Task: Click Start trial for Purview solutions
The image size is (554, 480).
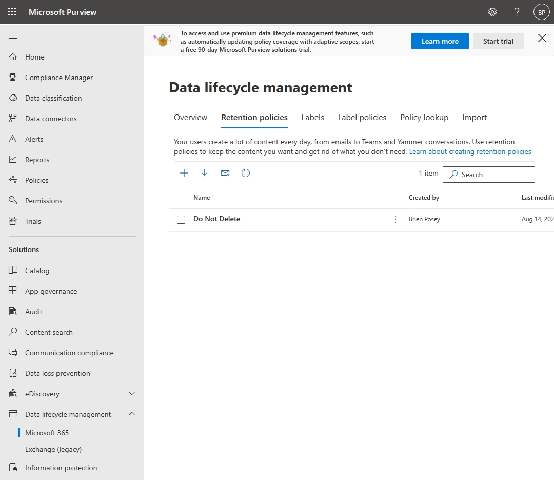Action: tap(498, 41)
